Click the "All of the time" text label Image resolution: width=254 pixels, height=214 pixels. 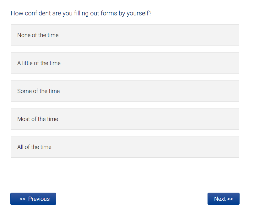pos(34,147)
